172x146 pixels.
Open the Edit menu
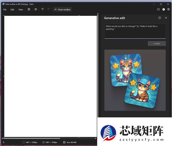tap(12, 9)
